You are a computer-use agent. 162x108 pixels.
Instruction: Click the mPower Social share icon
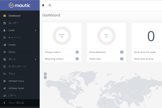5,88
